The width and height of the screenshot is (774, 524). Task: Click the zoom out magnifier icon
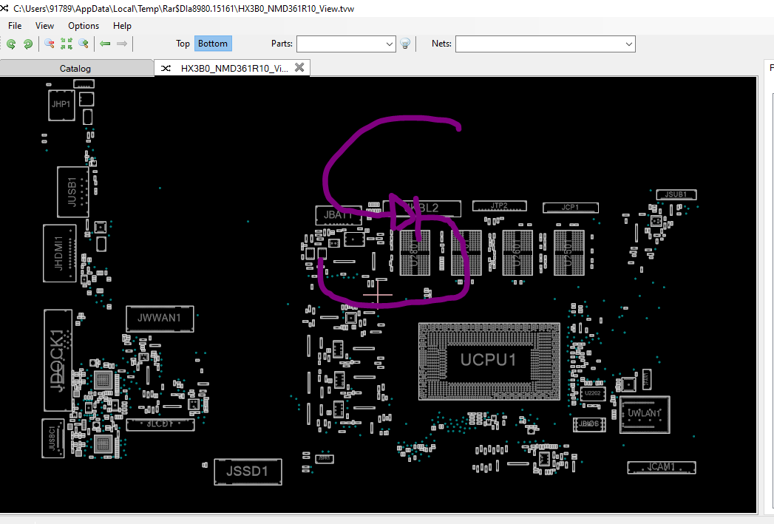point(50,44)
